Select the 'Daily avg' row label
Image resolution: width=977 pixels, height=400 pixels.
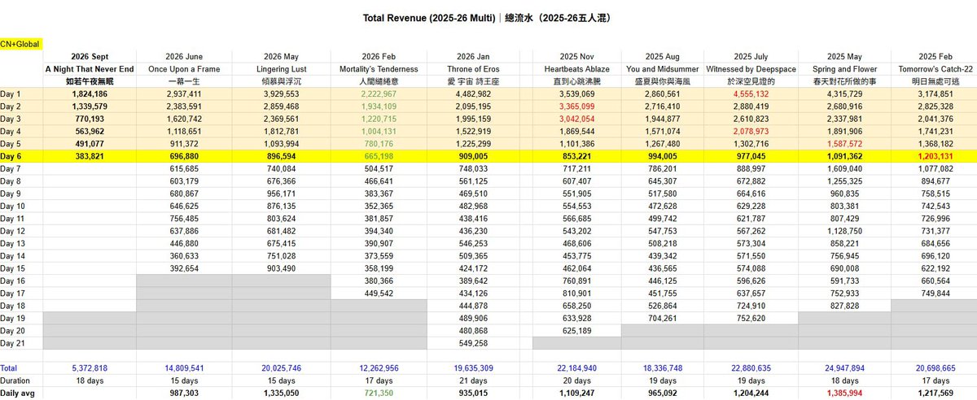click(x=17, y=393)
